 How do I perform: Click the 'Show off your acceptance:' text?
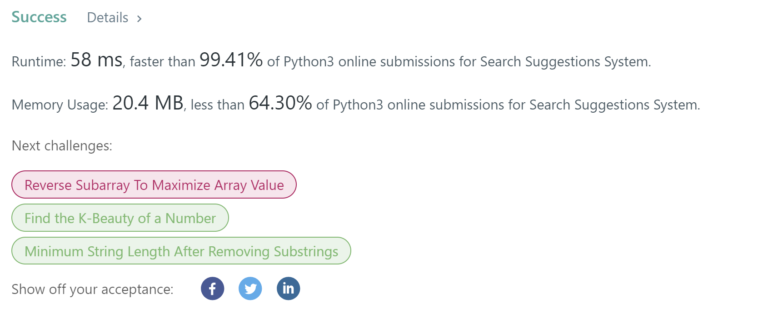tap(92, 289)
